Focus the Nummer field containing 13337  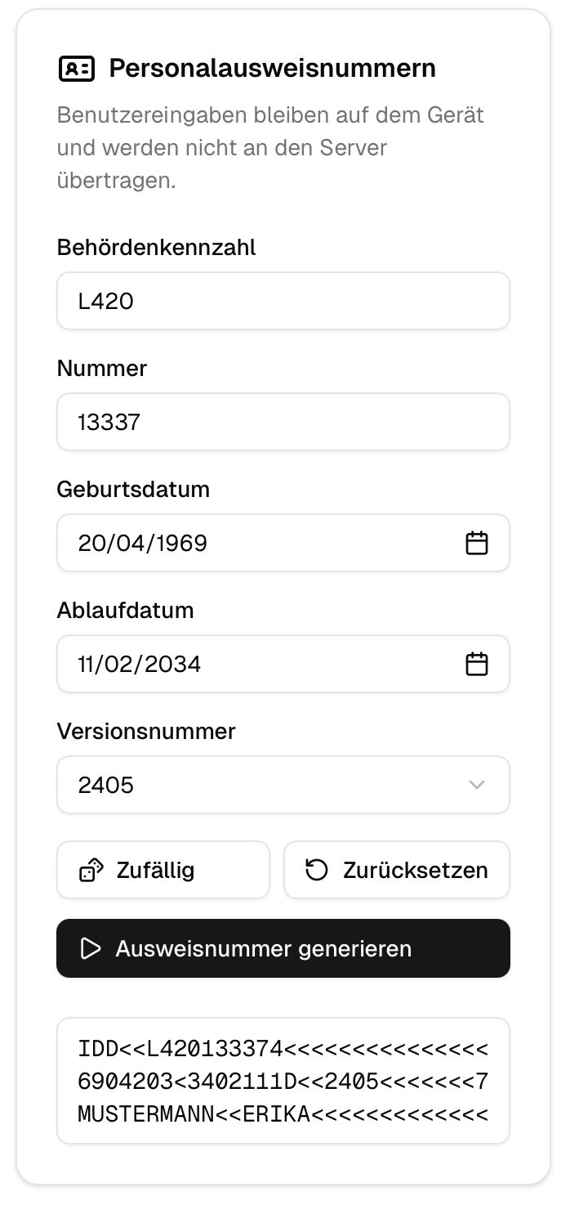tap(283, 422)
